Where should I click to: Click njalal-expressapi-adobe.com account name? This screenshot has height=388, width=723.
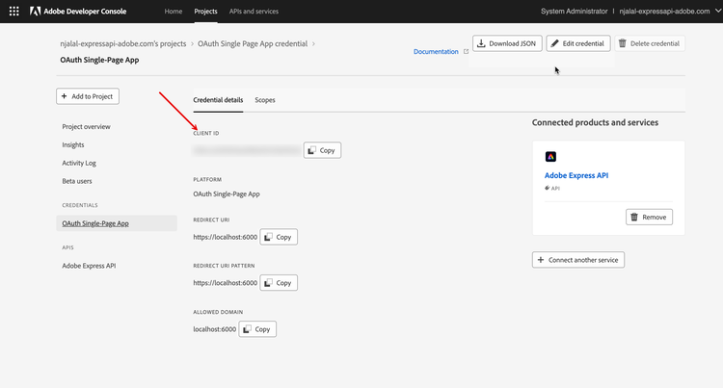click(x=664, y=11)
